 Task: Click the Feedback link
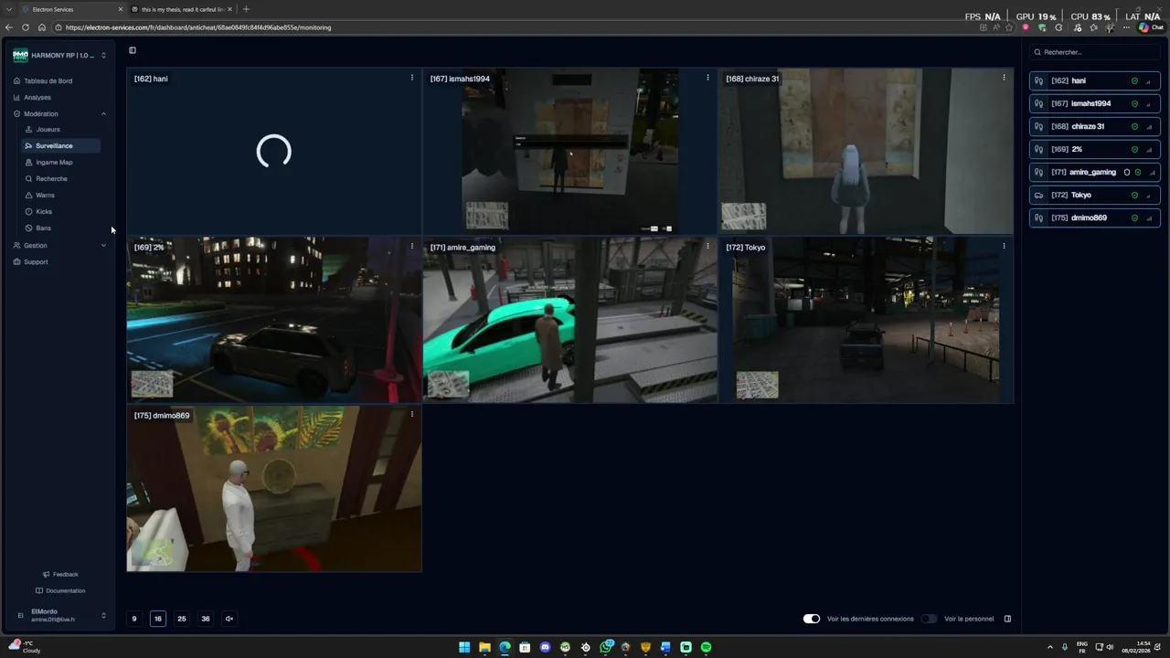60,574
